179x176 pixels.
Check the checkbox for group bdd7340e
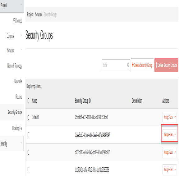(x=28, y=170)
